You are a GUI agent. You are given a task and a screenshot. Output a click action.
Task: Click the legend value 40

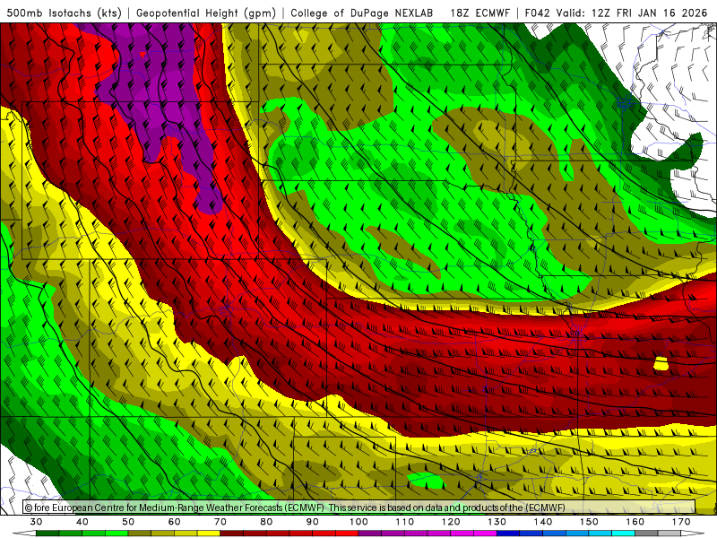pyautogui.click(x=82, y=522)
